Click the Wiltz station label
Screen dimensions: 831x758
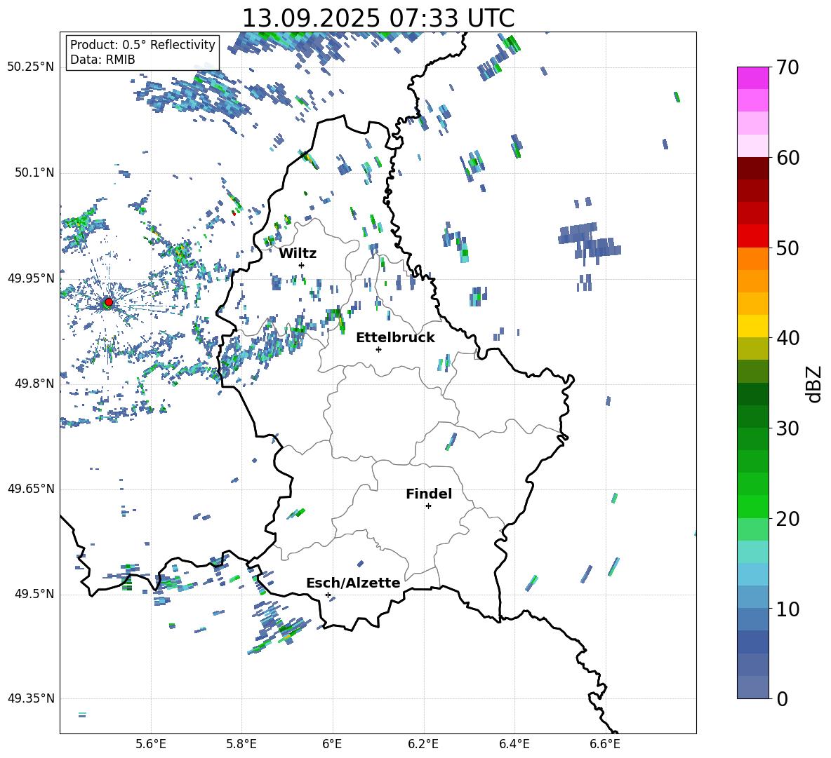coord(298,253)
